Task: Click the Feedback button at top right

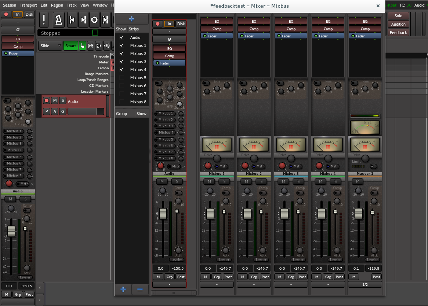Action: [x=398, y=33]
